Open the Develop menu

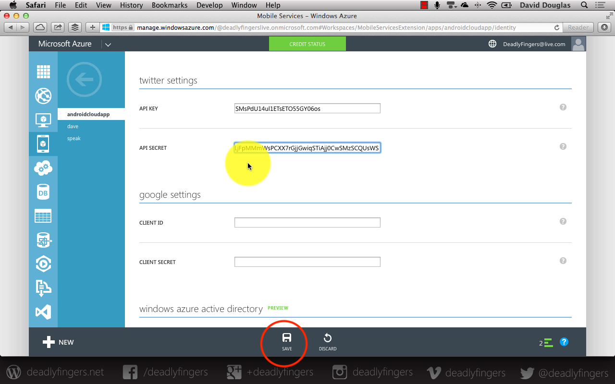[x=209, y=5]
